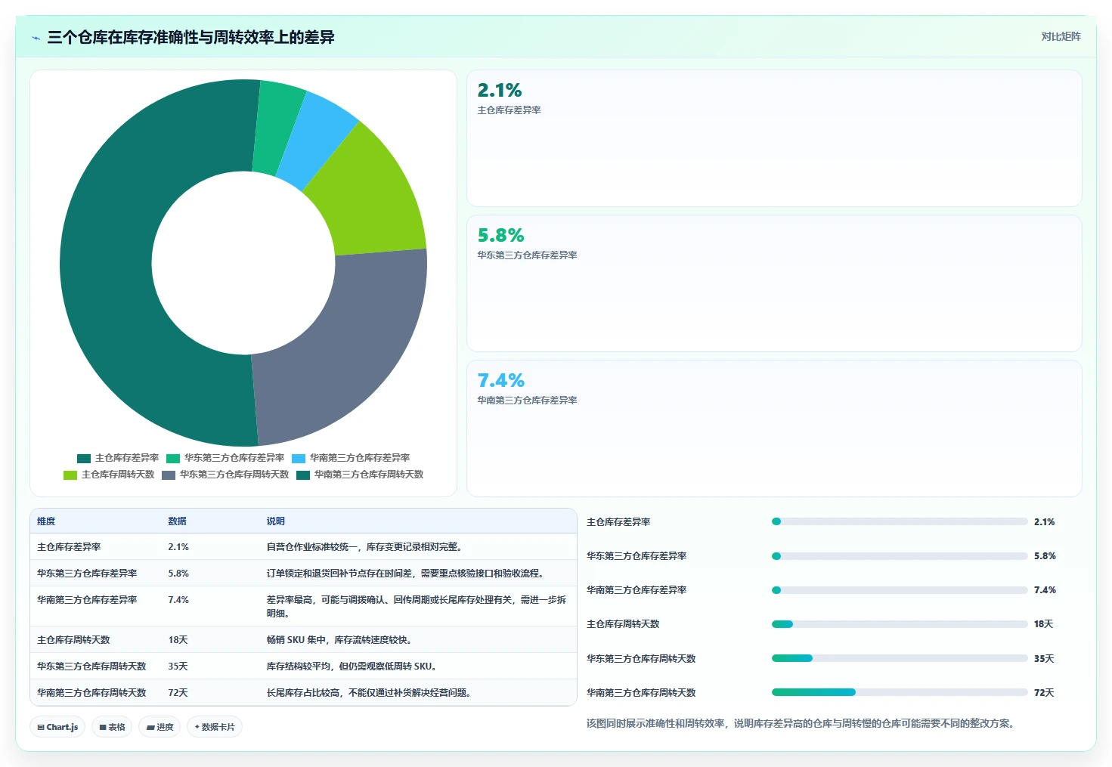The image size is (1112, 767).
Task: Toggle 主仓库存差异率 legend swatch
Action: (x=84, y=459)
